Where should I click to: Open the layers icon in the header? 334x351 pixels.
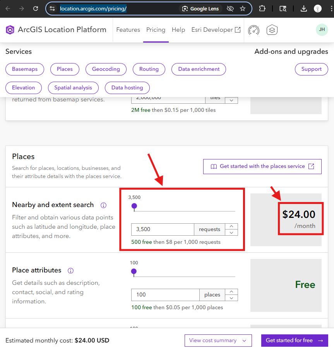coord(272,30)
